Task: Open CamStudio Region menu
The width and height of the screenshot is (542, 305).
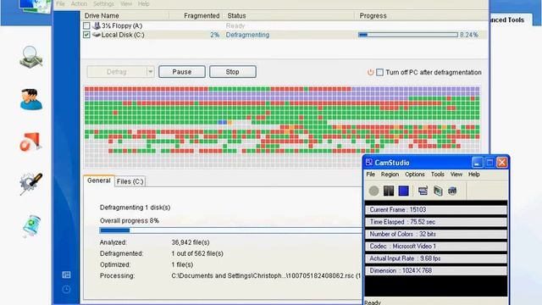Action: (x=390, y=175)
